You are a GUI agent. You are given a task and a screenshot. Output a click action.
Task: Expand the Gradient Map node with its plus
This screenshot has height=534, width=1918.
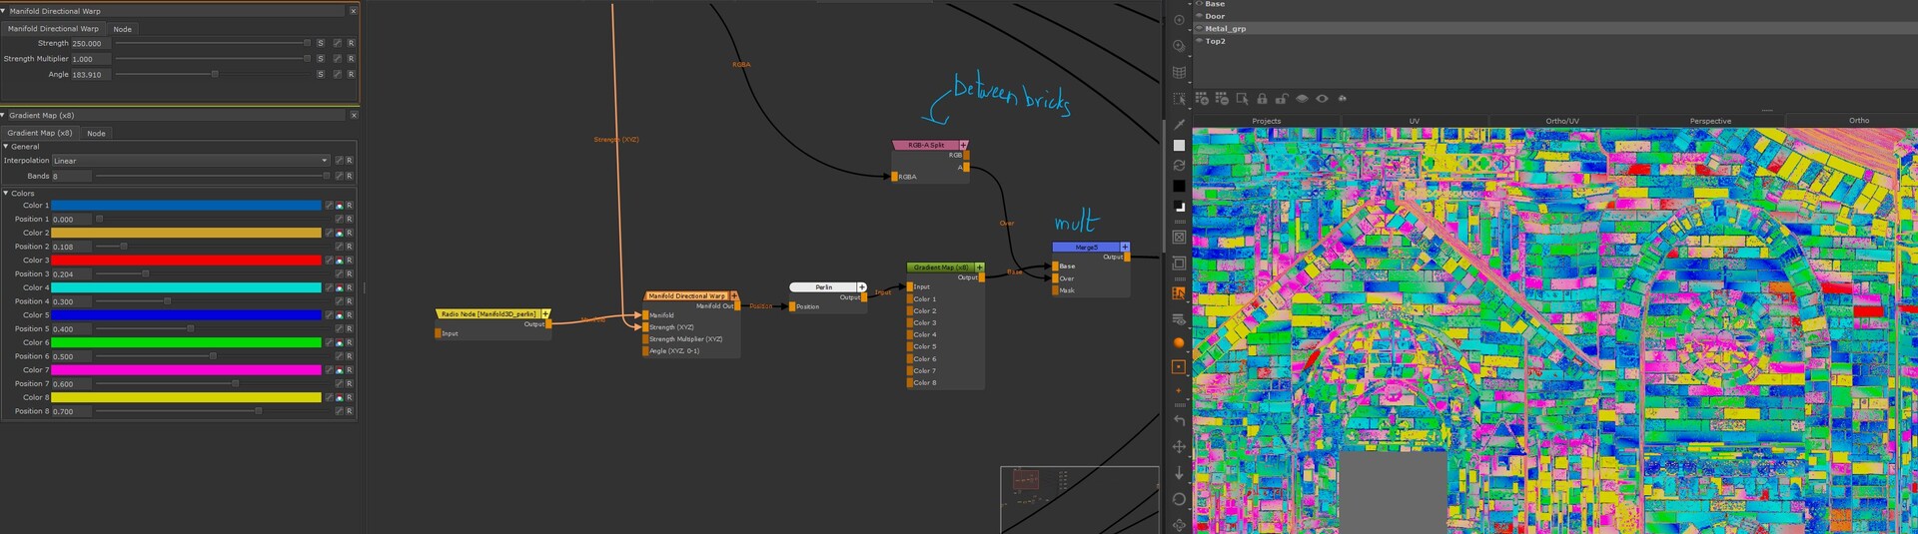[x=979, y=267]
